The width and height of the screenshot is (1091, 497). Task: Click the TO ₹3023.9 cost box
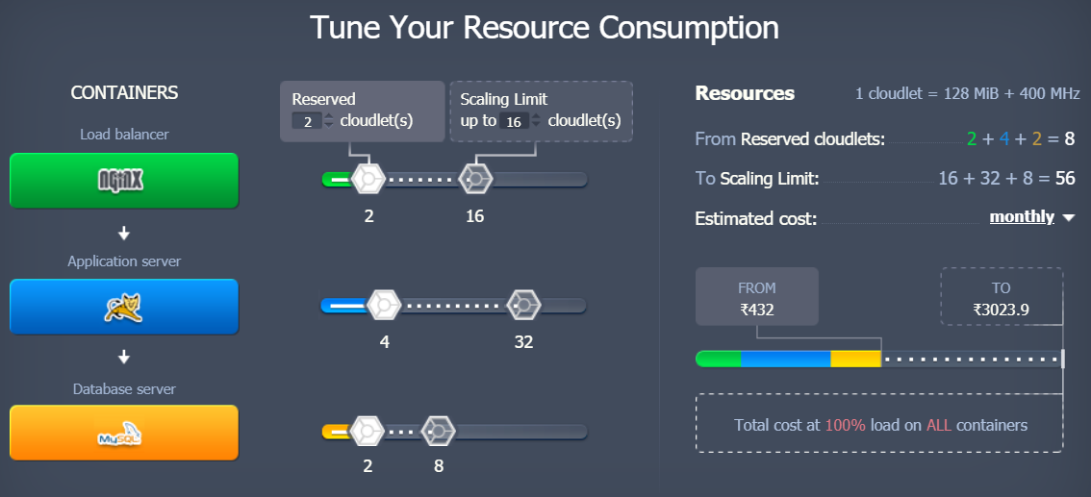1001,297
